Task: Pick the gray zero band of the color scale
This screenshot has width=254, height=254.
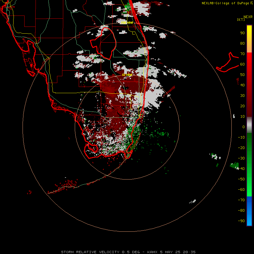Action: point(249,125)
